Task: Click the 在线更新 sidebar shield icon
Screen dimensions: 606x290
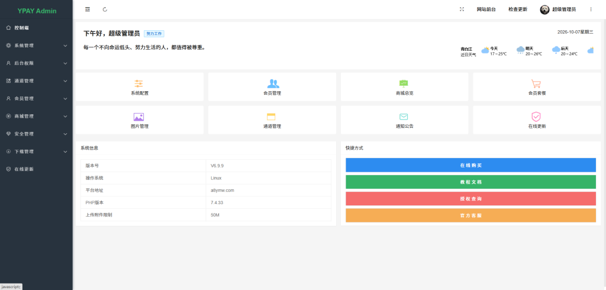Action: [x=8, y=169]
